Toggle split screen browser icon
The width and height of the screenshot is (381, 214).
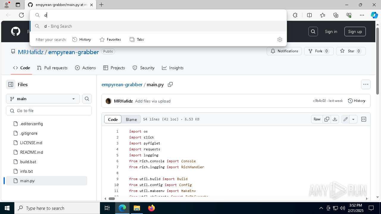[x=309, y=15]
